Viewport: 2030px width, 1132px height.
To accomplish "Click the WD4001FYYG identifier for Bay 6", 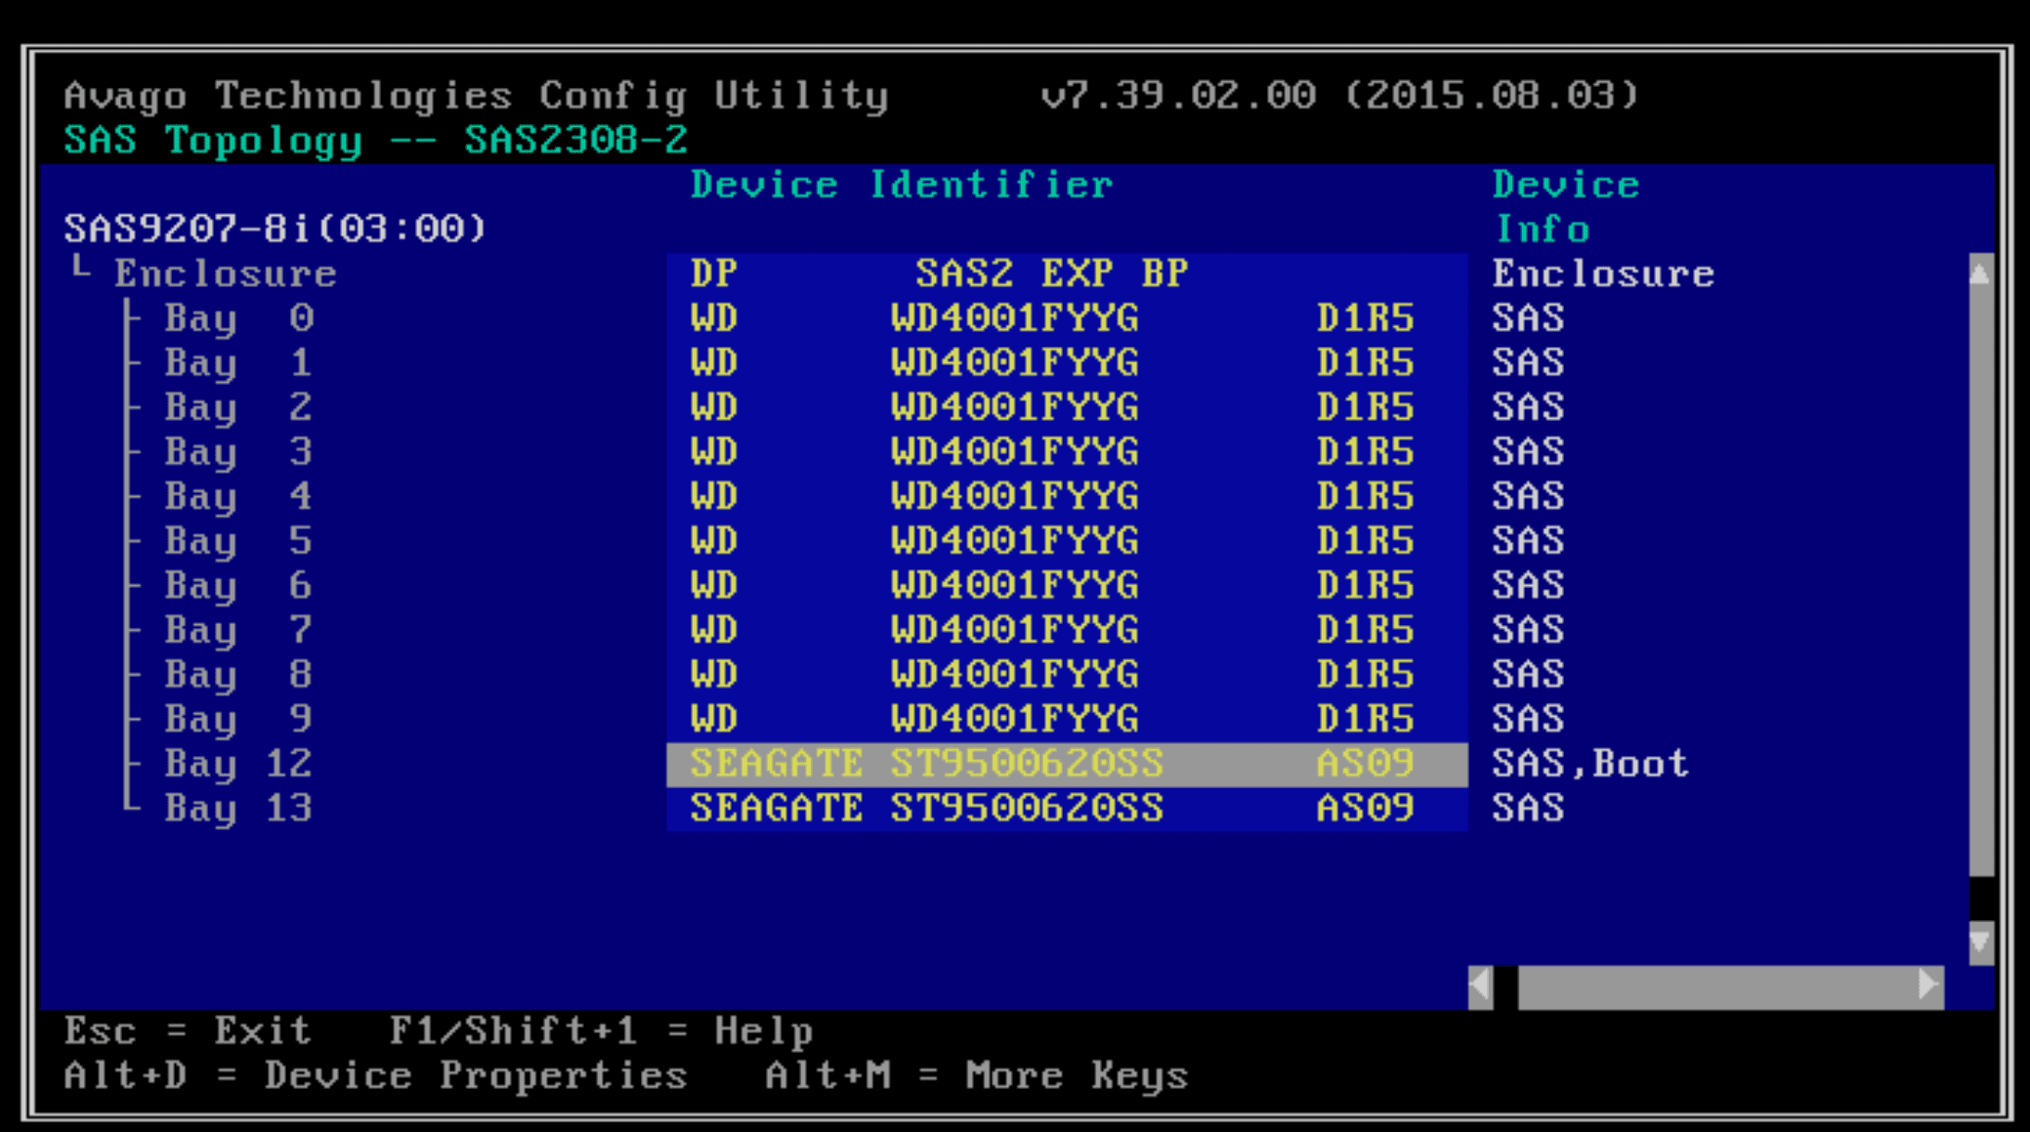I will 1014,586.
